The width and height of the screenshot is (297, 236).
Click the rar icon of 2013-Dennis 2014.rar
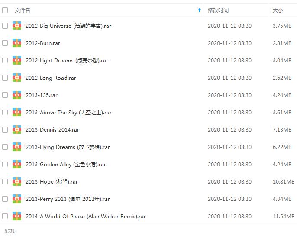pyautogui.click(x=17, y=129)
